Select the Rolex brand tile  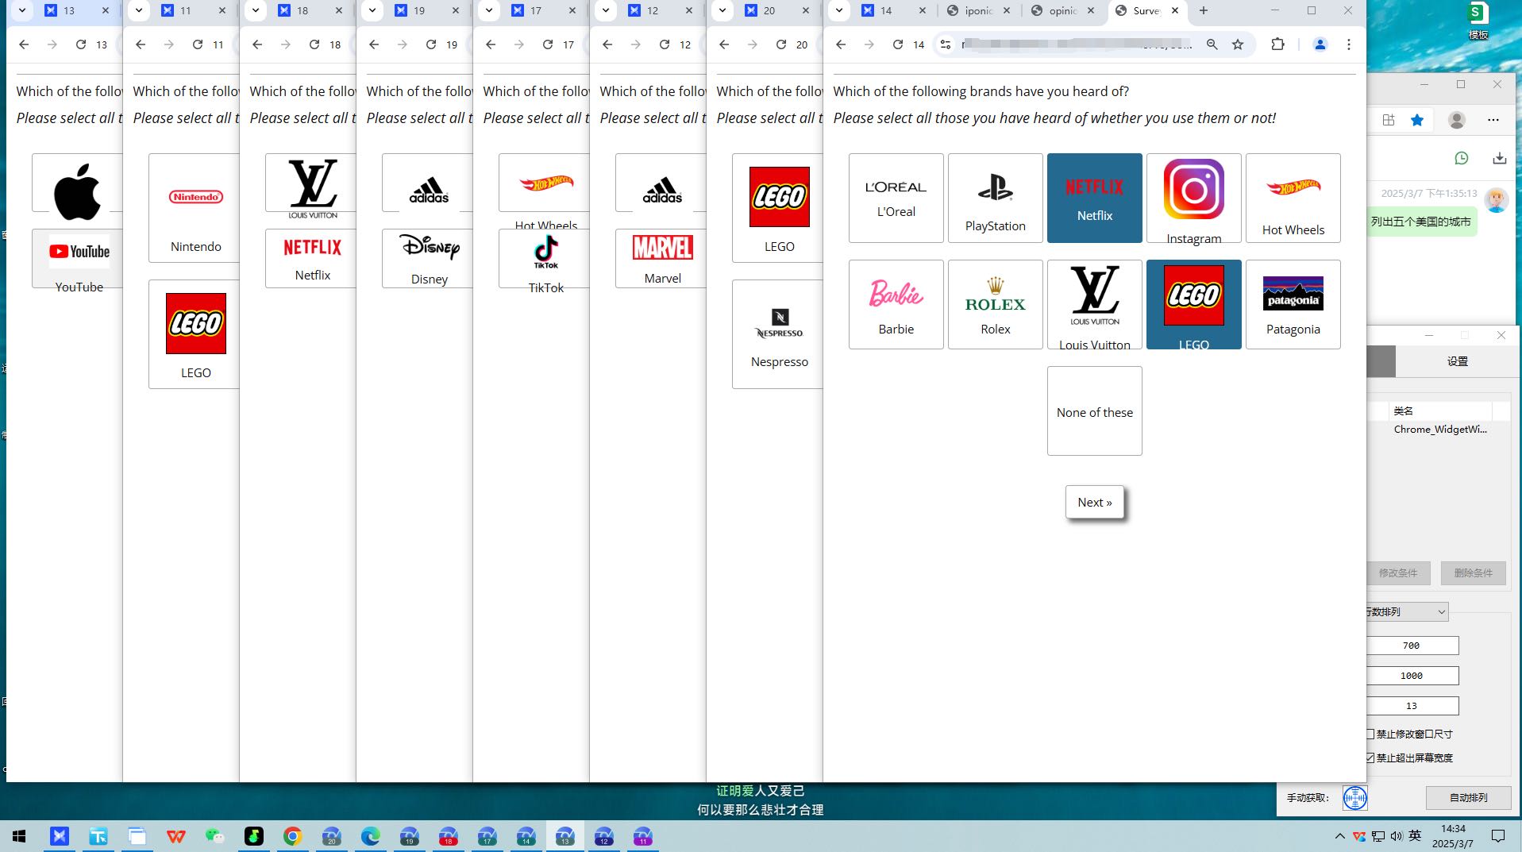(995, 304)
